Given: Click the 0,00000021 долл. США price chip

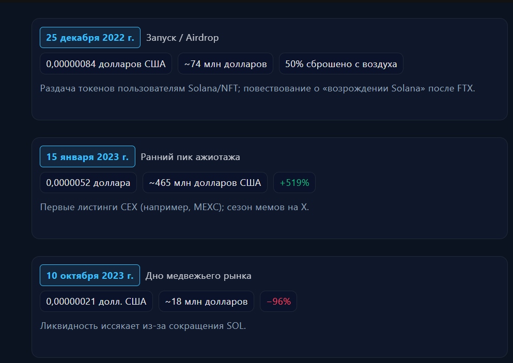Looking at the screenshot, I should (96, 302).
